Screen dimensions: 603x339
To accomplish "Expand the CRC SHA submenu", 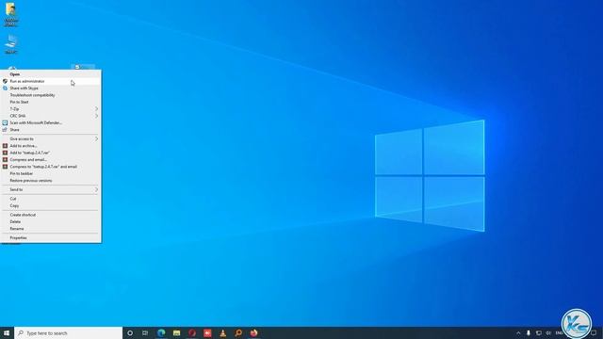I will 51,116.
